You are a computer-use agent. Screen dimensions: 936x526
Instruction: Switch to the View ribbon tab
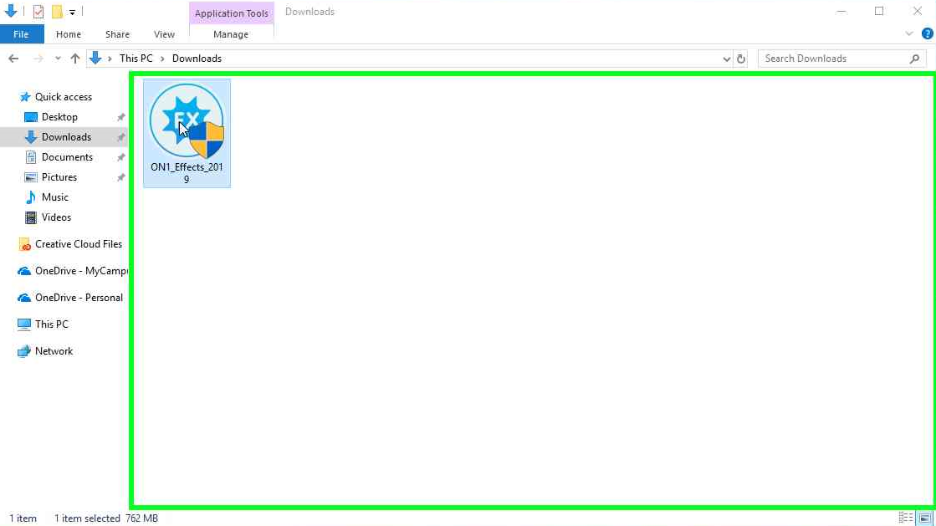tap(164, 34)
